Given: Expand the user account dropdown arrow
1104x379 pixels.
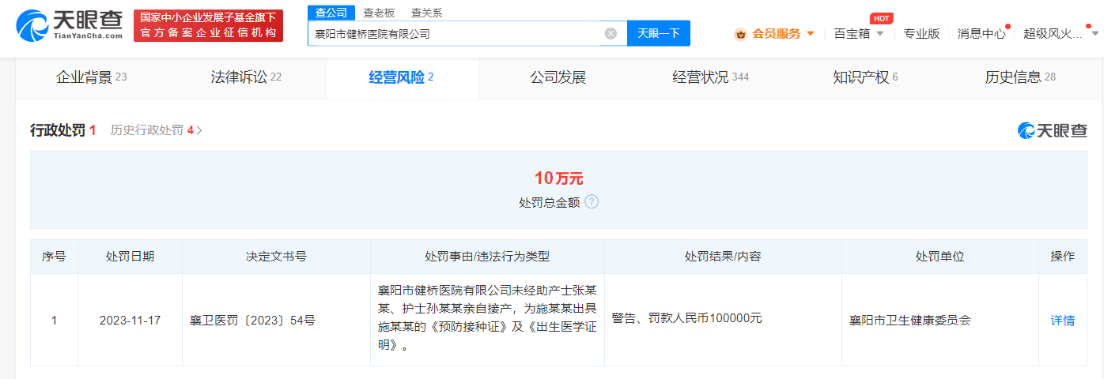Looking at the screenshot, I should [1095, 33].
